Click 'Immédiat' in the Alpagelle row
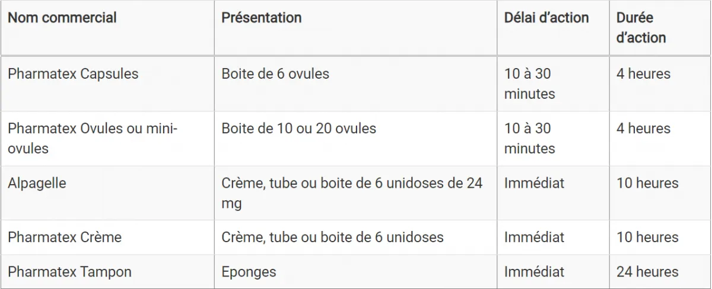This screenshot has width=712, height=289. [534, 183]
